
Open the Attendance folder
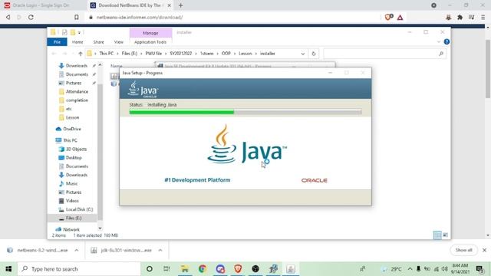(x=77, y=92)
